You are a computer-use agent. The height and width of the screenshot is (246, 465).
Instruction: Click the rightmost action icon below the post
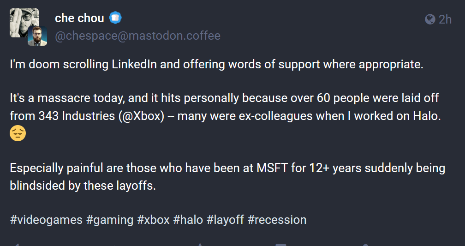click(x=366, y=245)
